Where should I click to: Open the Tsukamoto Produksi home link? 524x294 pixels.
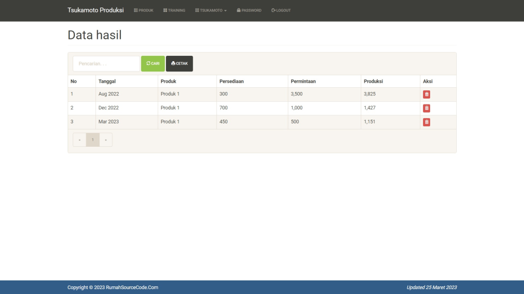[x=95, y=10]
